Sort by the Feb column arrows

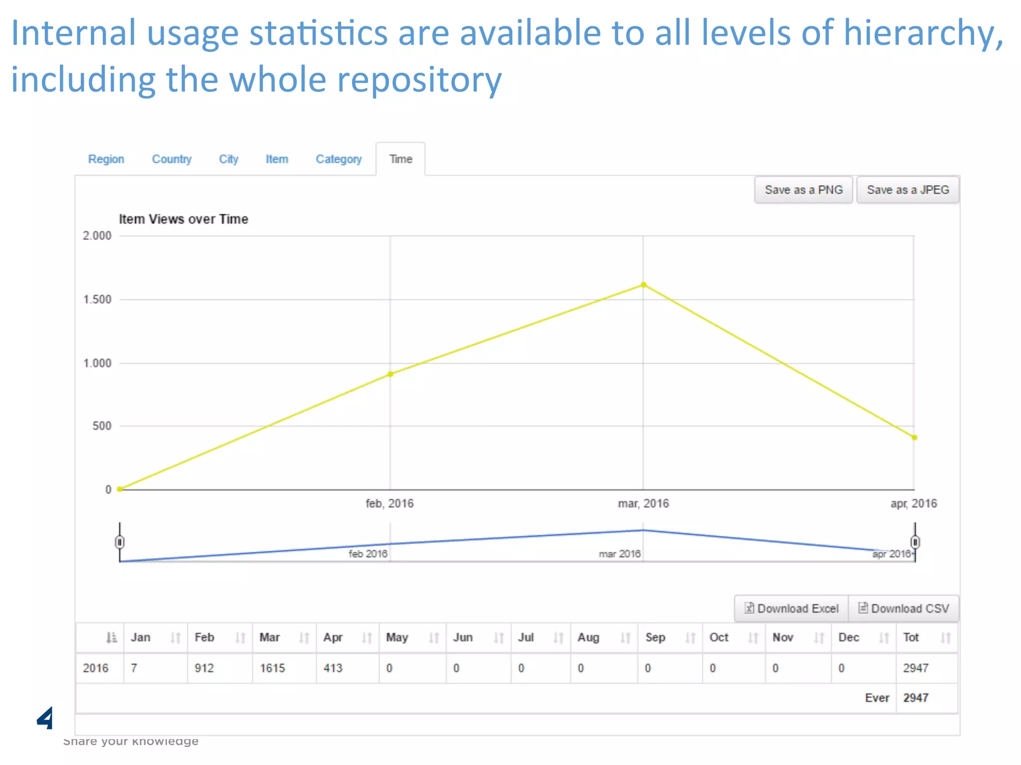coord(240,638)
